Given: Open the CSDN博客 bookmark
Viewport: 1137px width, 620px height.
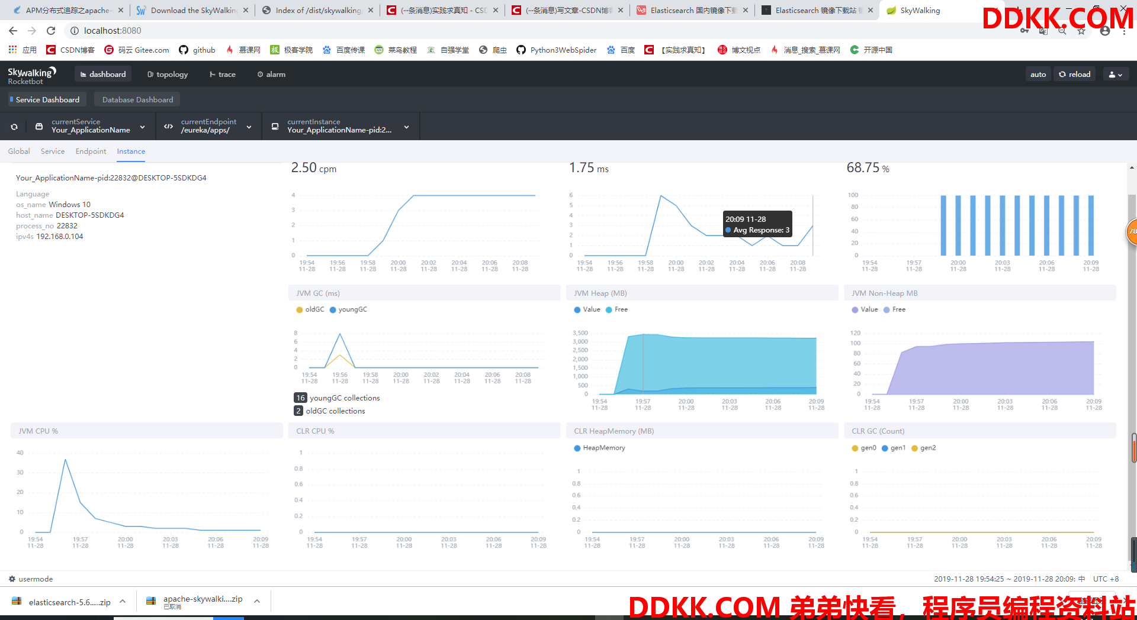Looking at the screenshot, I should coord(70,50).
